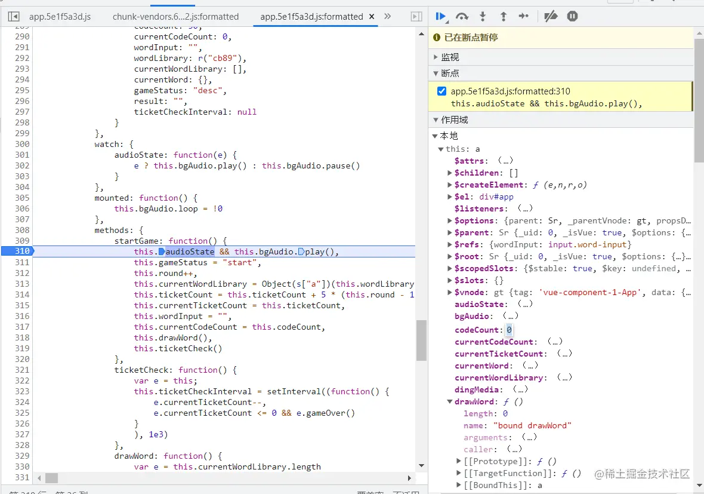Click the codeCount value 0
This screenshot has height=494, width=704.
(x=509, y=330)
